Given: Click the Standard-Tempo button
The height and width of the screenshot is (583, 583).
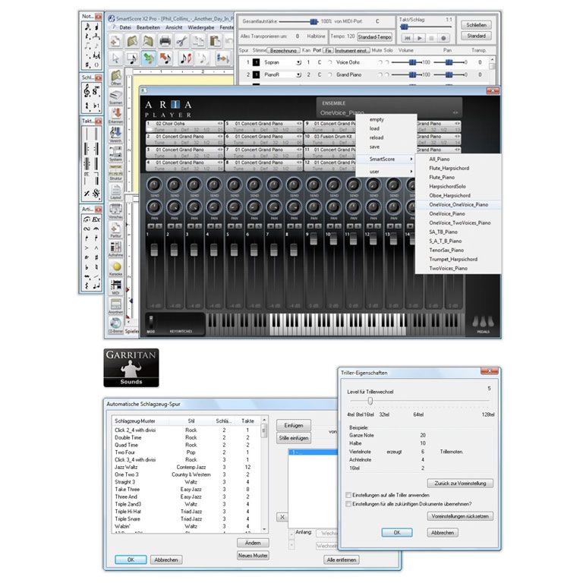Looking at the screenshot, I should [374, 36].
